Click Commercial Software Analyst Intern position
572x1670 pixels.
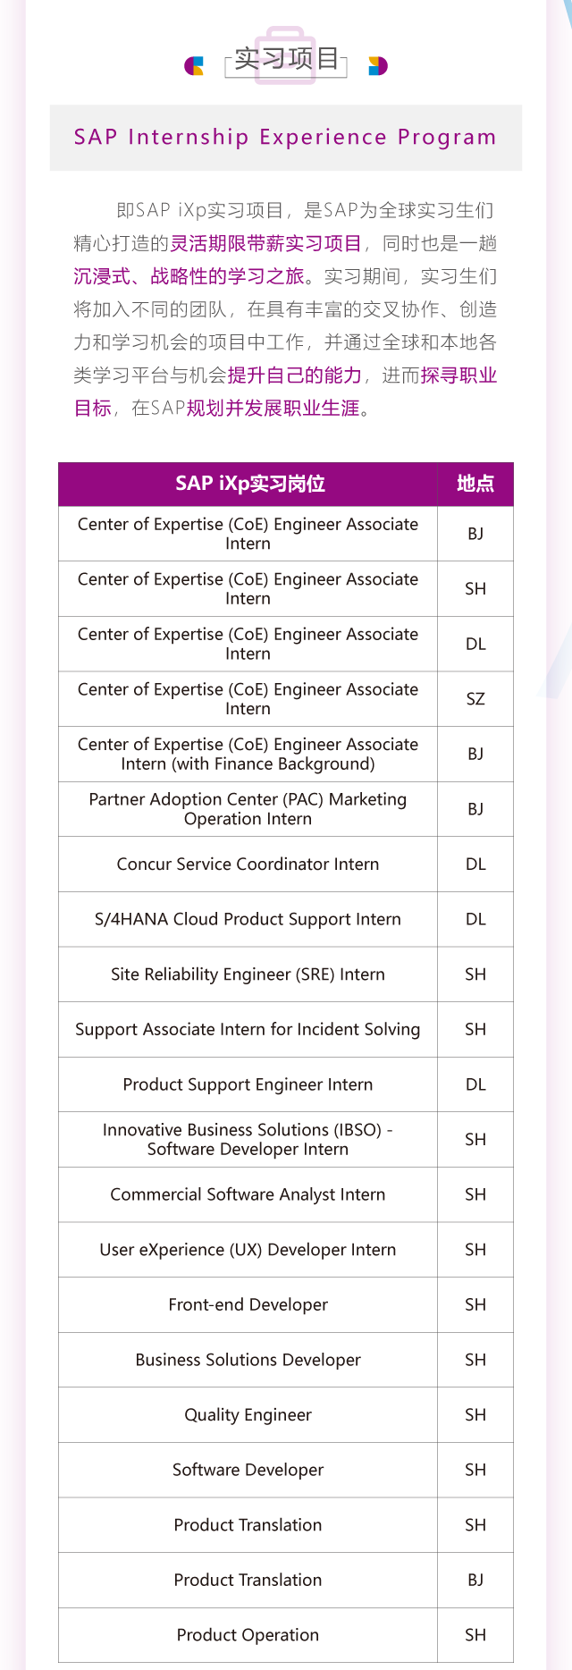point(248,1194)
